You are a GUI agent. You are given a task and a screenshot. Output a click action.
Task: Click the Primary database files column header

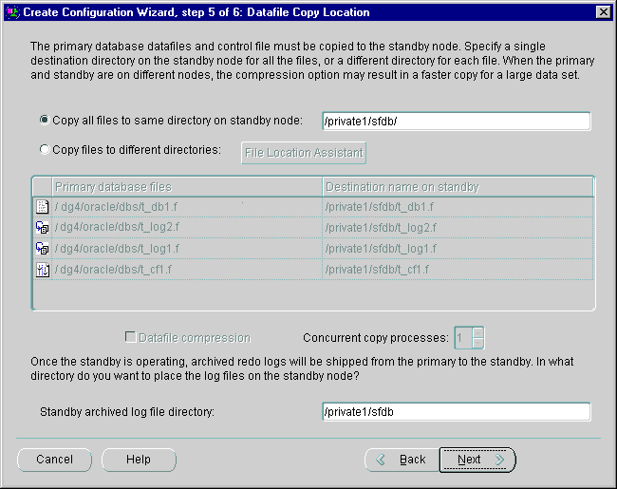point(187,187)
